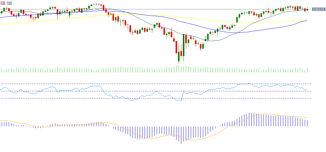Click the leftmost volume bar
326x152 pixels.
[x=2, y=71]
